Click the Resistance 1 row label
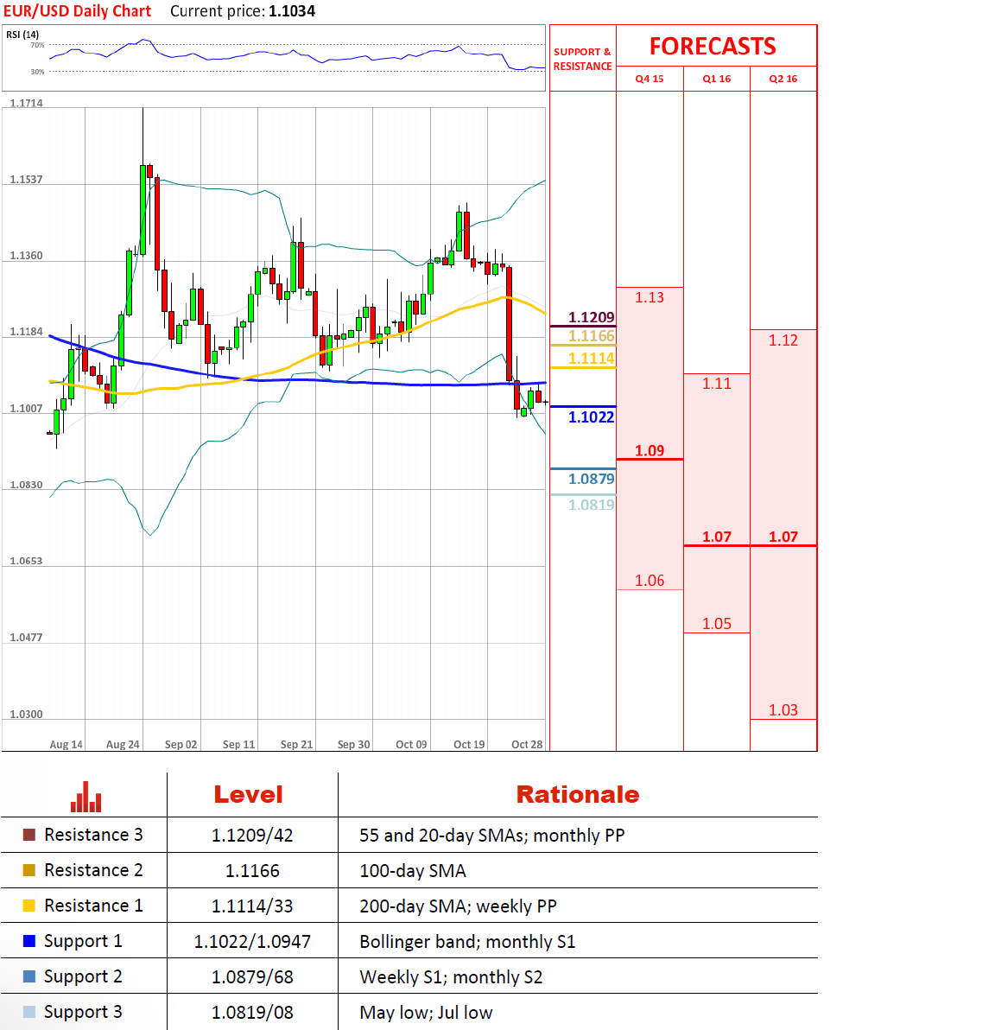995x1030 pixels. click(93, 906)
